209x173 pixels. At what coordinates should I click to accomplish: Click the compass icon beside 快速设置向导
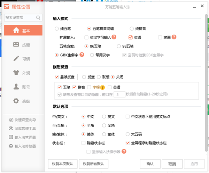pyautogui.click(x=11, y=120)
